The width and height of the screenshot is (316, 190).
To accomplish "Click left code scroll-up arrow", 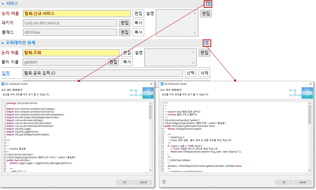I will [150, 103].
